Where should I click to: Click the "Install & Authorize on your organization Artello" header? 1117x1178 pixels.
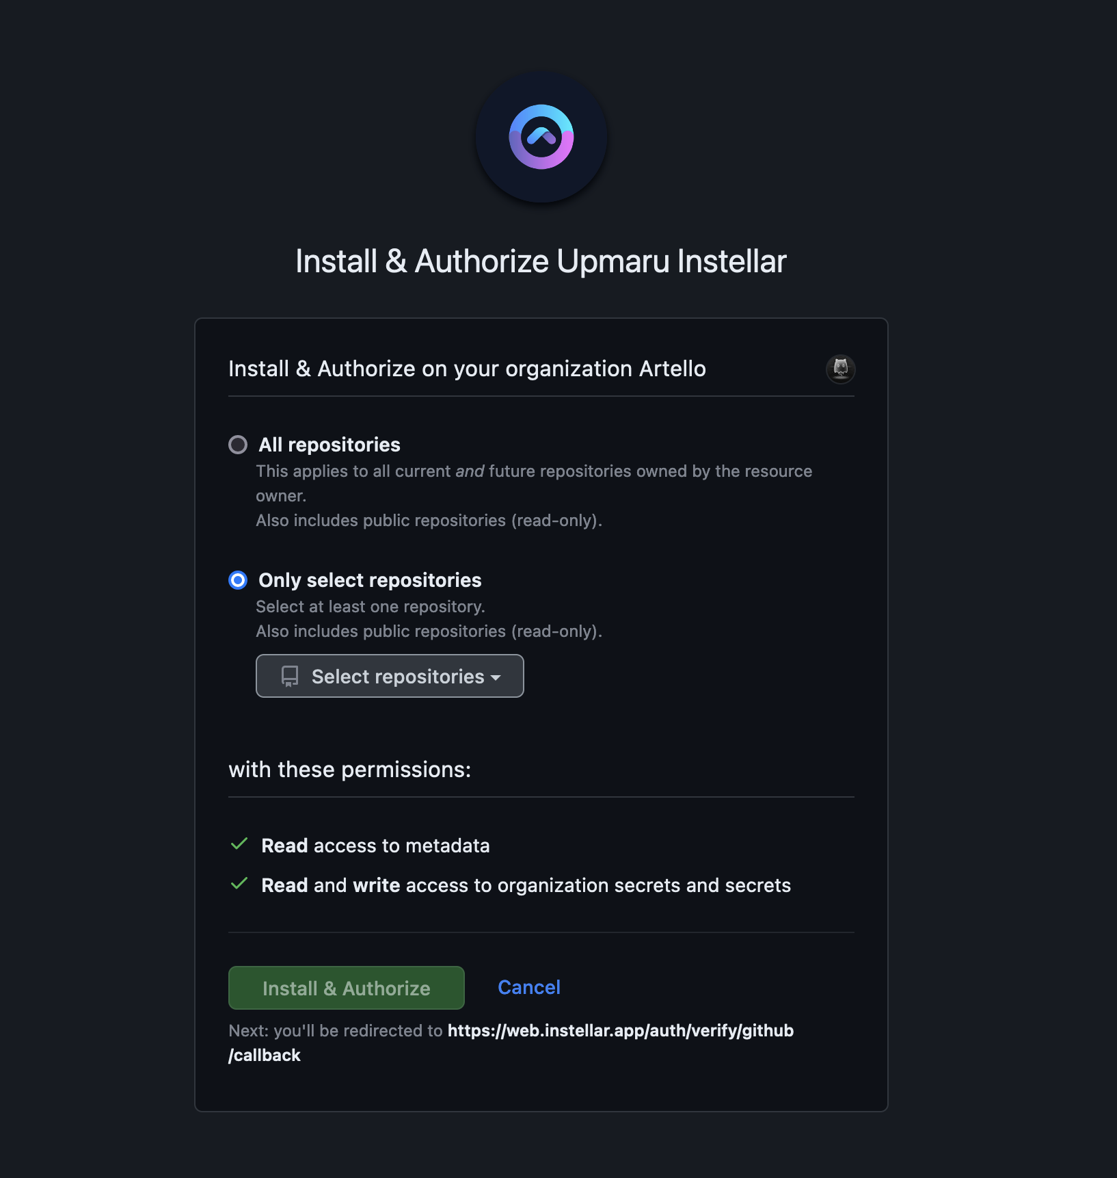[x=467, y=369]
